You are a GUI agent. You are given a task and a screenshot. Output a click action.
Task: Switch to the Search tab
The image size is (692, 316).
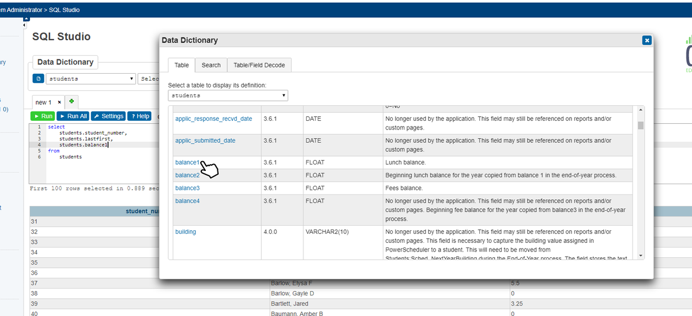[x=211, y=65]
